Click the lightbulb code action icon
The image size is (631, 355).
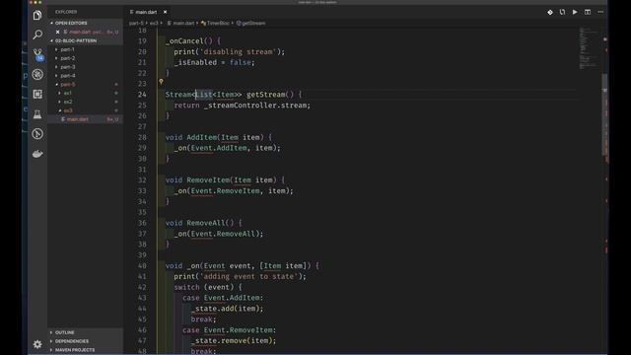tap(161, 82)
